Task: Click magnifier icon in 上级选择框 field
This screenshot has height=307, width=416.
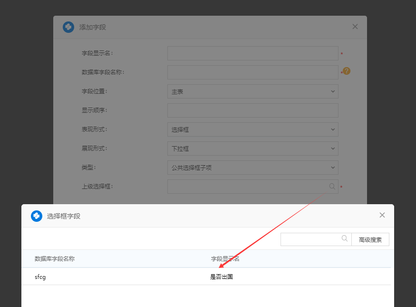Action: click(332, 187)
